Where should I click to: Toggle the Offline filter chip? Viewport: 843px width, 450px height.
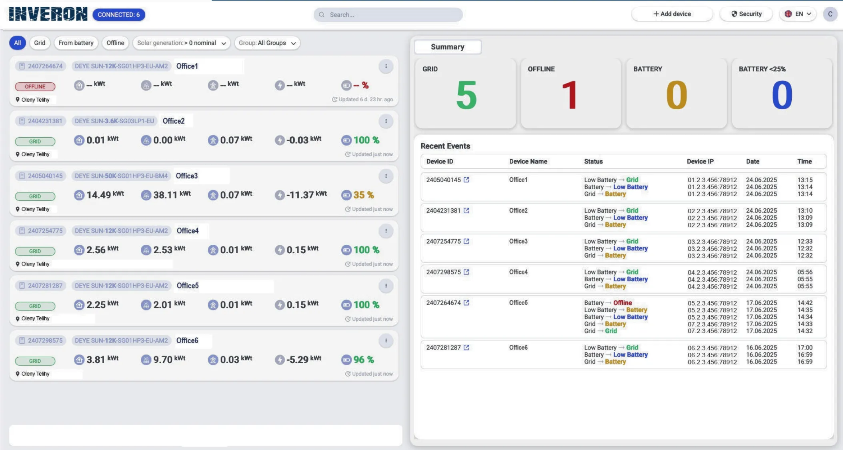(x=115, y=43)
